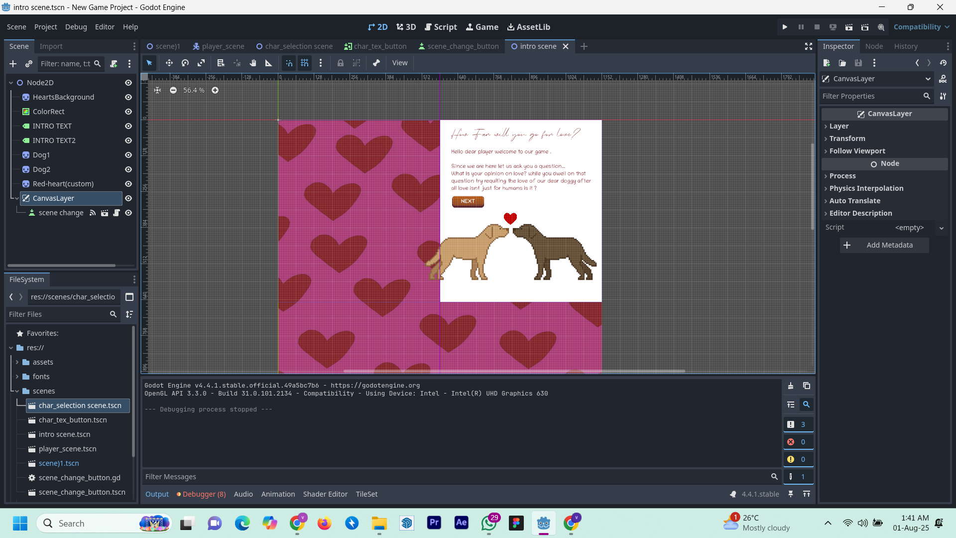Open the Scene menu
The height and width of the screenshot is (538, 956).
point(16,27)
